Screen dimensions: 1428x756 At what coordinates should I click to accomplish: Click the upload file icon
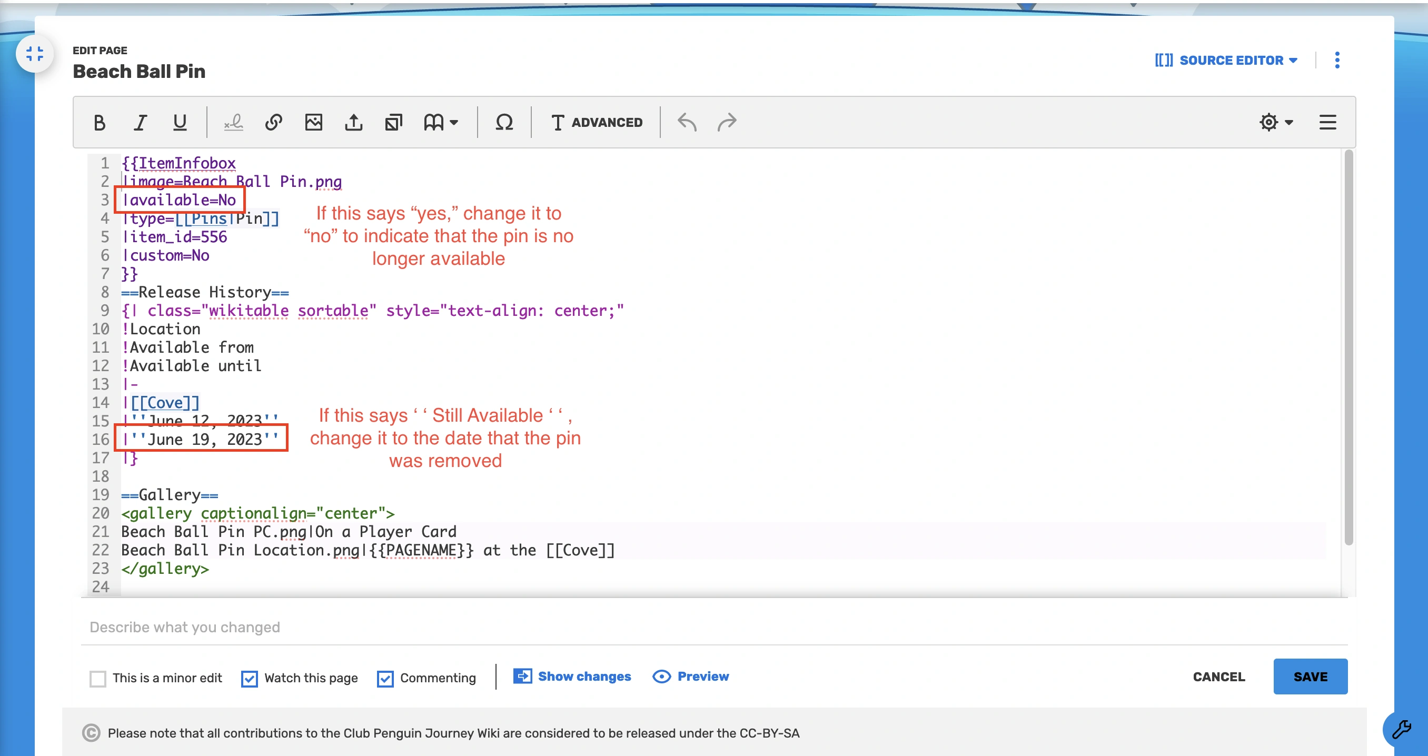pyautogui.click(x=354, y=122)
